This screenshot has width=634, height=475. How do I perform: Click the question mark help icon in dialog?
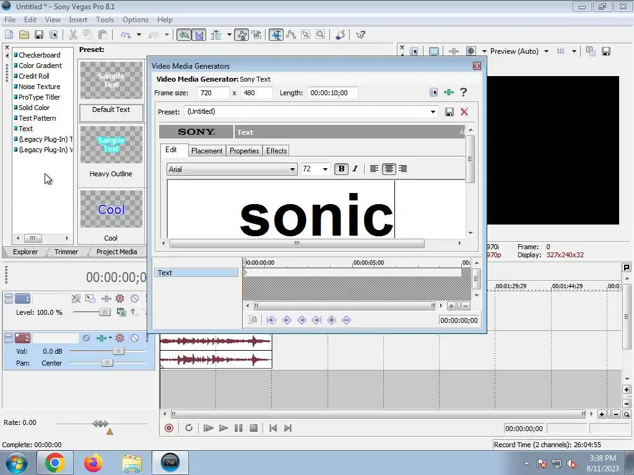pos(463,93)
